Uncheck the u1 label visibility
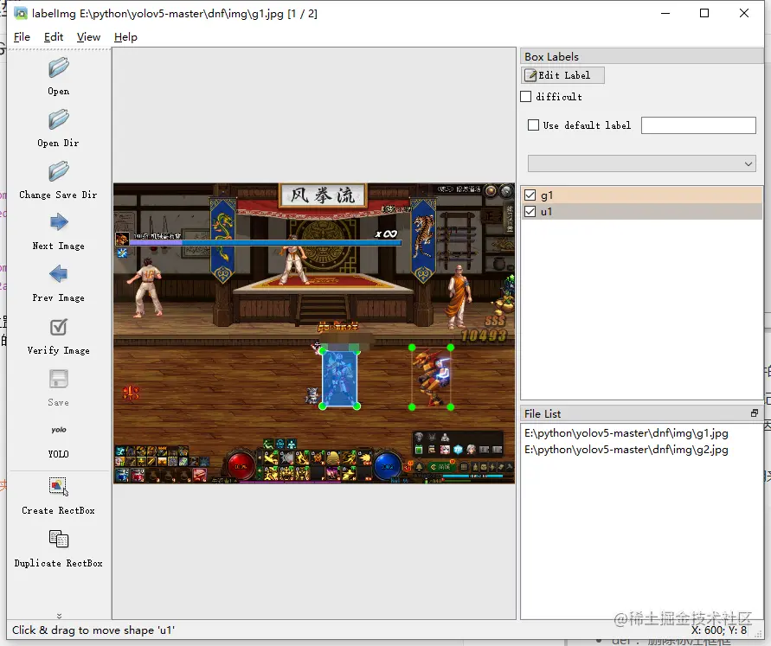Viewport: 771px width, 646px height. [x=530, y=212]
